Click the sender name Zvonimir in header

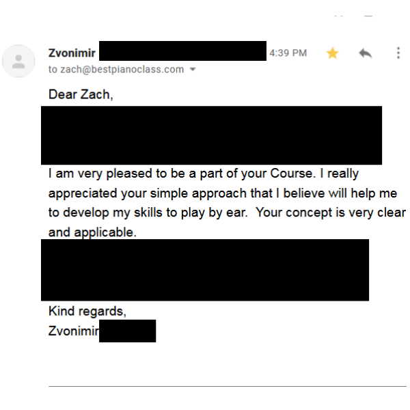(73, 53)
